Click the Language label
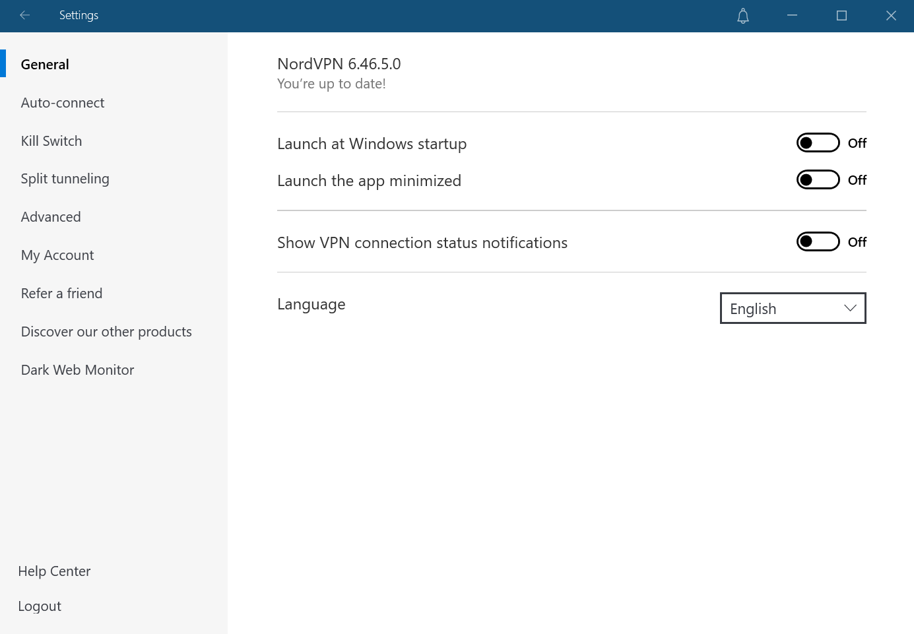Viewport: 914px width, 634px height. point(311,305)
